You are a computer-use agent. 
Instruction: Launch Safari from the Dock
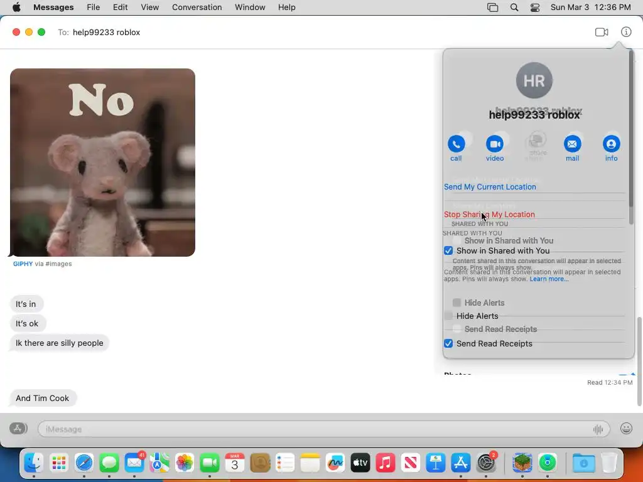[84, 463]
